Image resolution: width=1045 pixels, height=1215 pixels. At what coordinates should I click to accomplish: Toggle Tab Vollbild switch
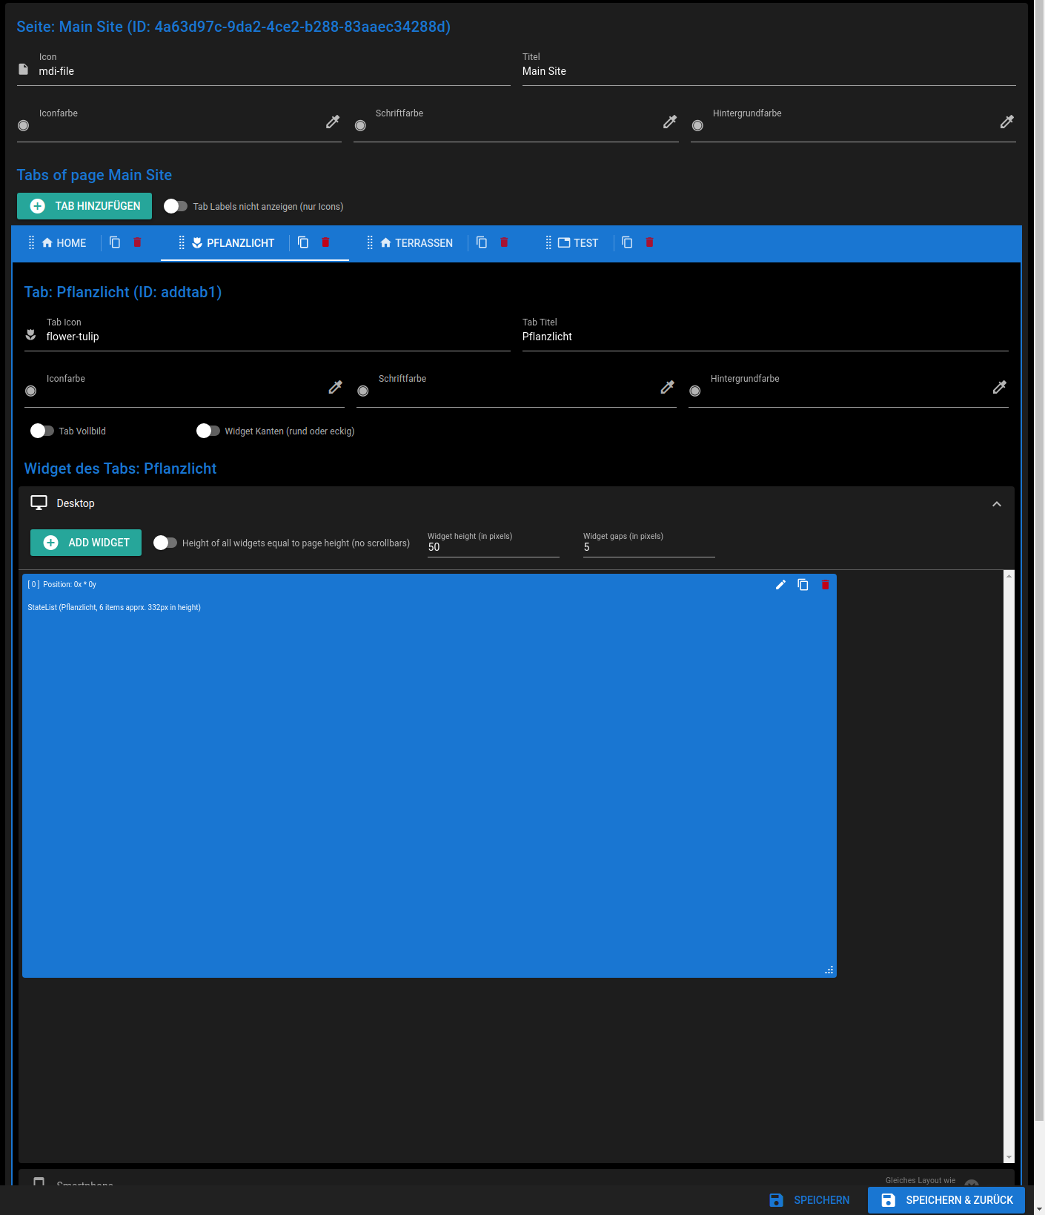tap(42, 431)
